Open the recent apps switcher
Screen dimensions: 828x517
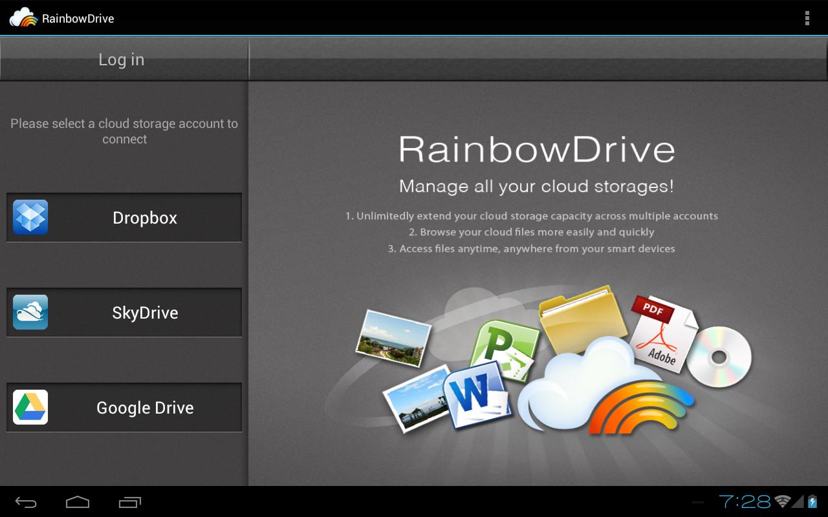(130, 501)
